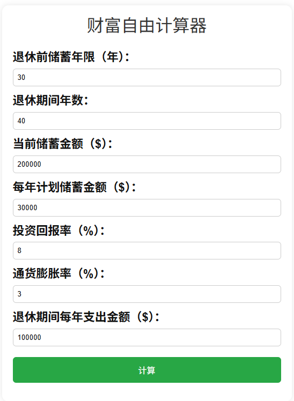This screenshot has width=294, height=401.
Task: Click the 每年计划储蓄金额（$） label
Action: pos(75,187)
